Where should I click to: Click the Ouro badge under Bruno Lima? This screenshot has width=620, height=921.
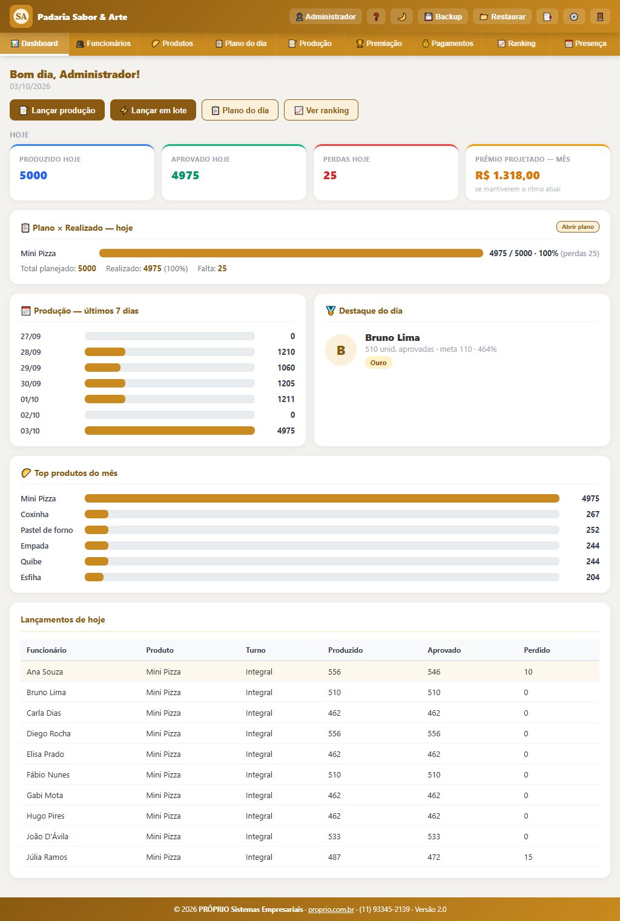(378, 363)
